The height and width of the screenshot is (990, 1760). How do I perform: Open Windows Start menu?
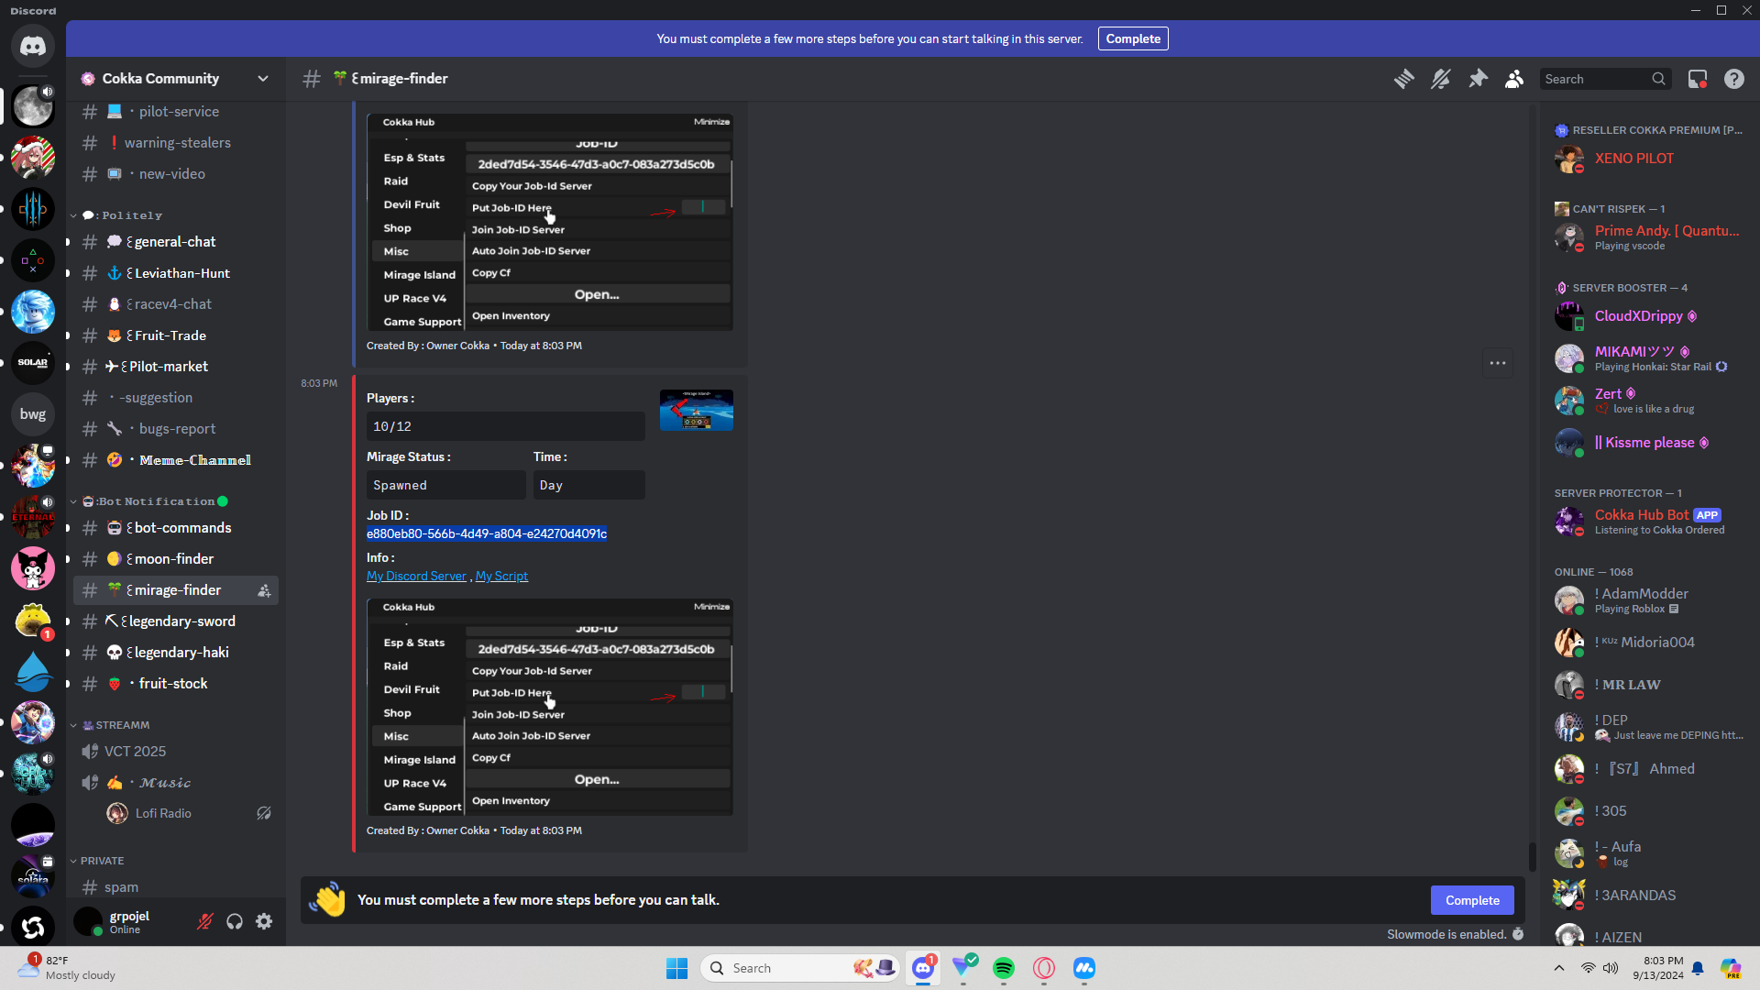coord(677,968)
